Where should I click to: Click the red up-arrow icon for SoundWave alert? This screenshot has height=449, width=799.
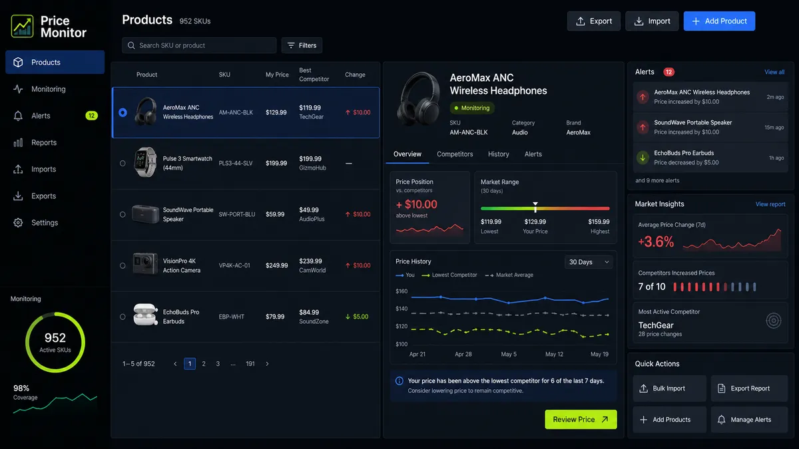tap(643, 127)
